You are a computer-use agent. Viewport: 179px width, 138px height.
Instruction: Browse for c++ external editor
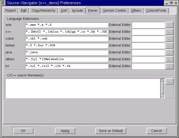point(169,32)
